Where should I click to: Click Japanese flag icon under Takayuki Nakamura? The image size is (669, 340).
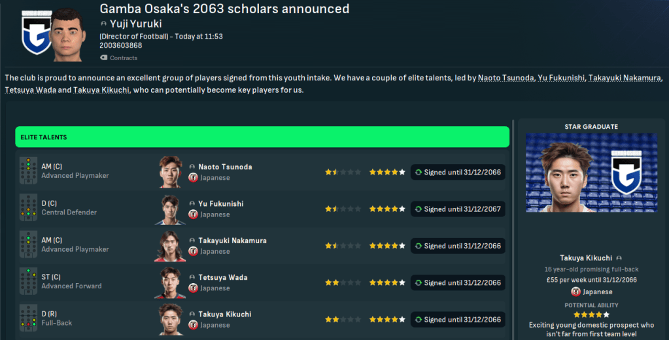click(x=193, y=251)
